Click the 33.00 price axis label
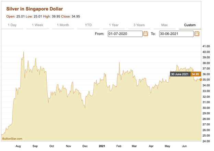The image size is (214, 151). pos(206,91)
